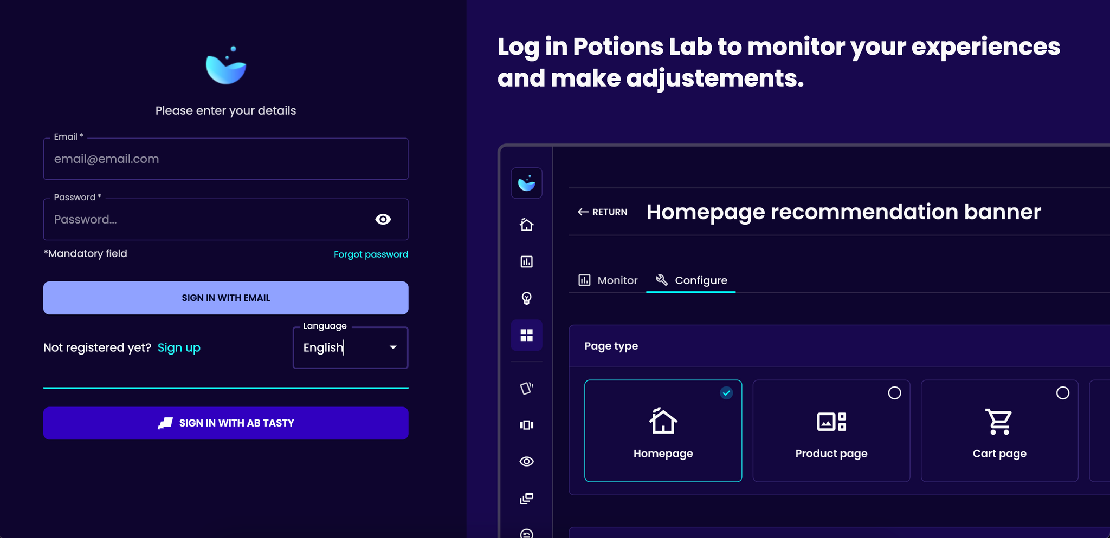1110x538 pixels.
Task: Click the Please enter your details text
Action: click(225, 110)
